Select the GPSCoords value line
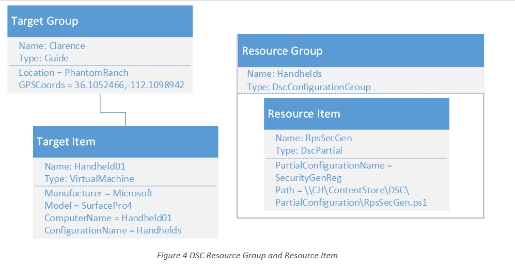 point(101,85)
